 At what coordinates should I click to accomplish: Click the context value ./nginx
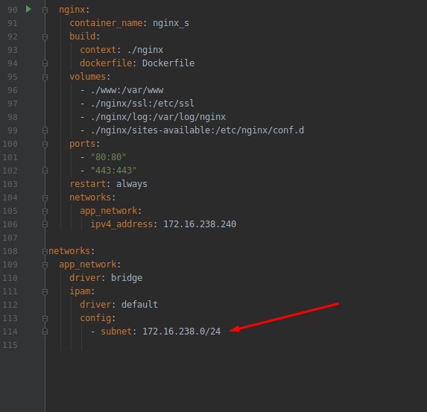coord(145,50)
